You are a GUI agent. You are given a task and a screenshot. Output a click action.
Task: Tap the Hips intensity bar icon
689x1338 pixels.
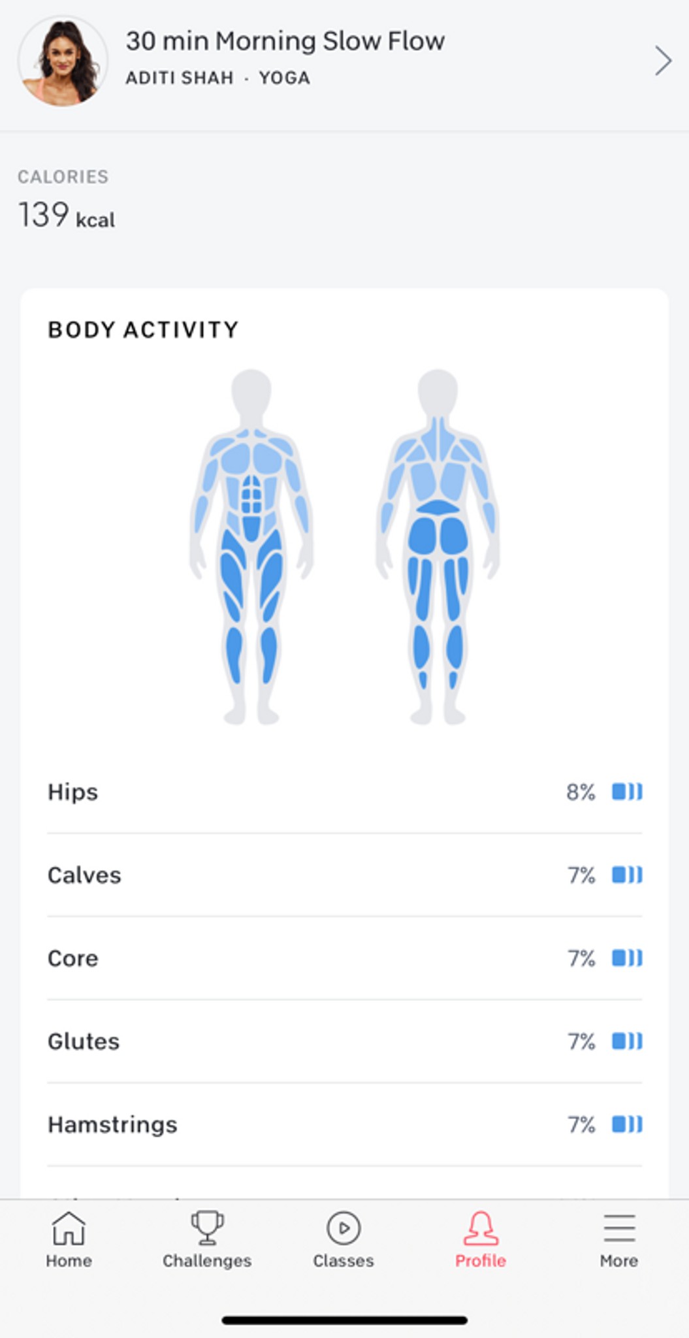pos(627,792)
